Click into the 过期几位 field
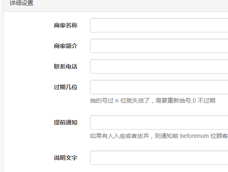This screenshot has height=172, width=228. click(159, 87)
